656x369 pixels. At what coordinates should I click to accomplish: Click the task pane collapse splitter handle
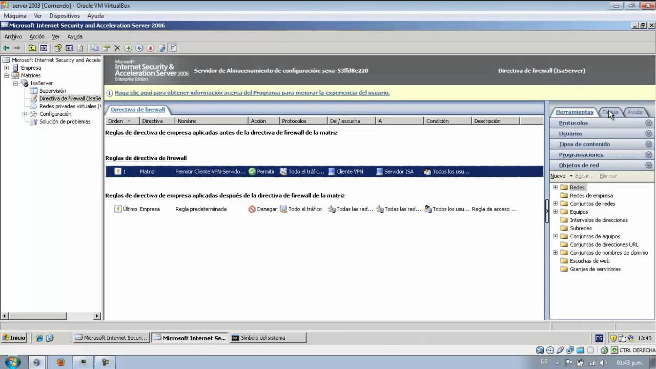coord(547,211)
